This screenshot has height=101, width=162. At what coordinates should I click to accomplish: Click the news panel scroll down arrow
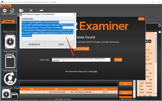pyautogui.click(x=156, y=93)
